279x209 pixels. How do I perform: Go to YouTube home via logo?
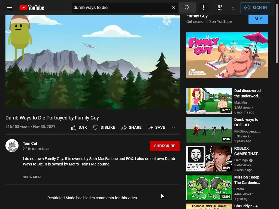click(x=32, y=8)
